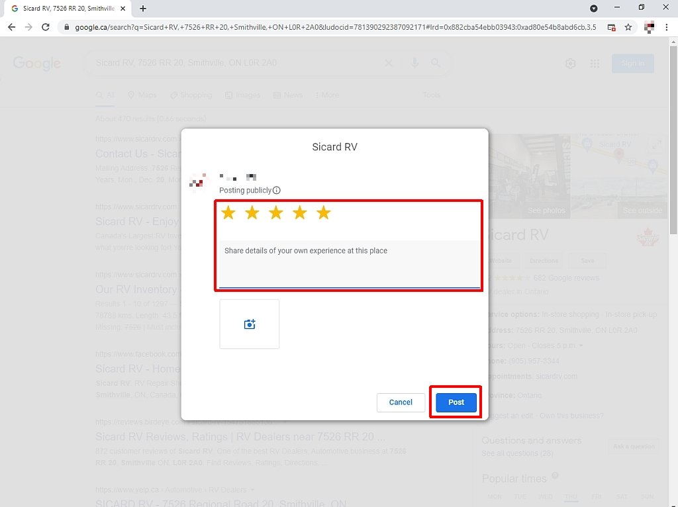
Task: Bookmark this page with star icon
Action: [628, 27]
